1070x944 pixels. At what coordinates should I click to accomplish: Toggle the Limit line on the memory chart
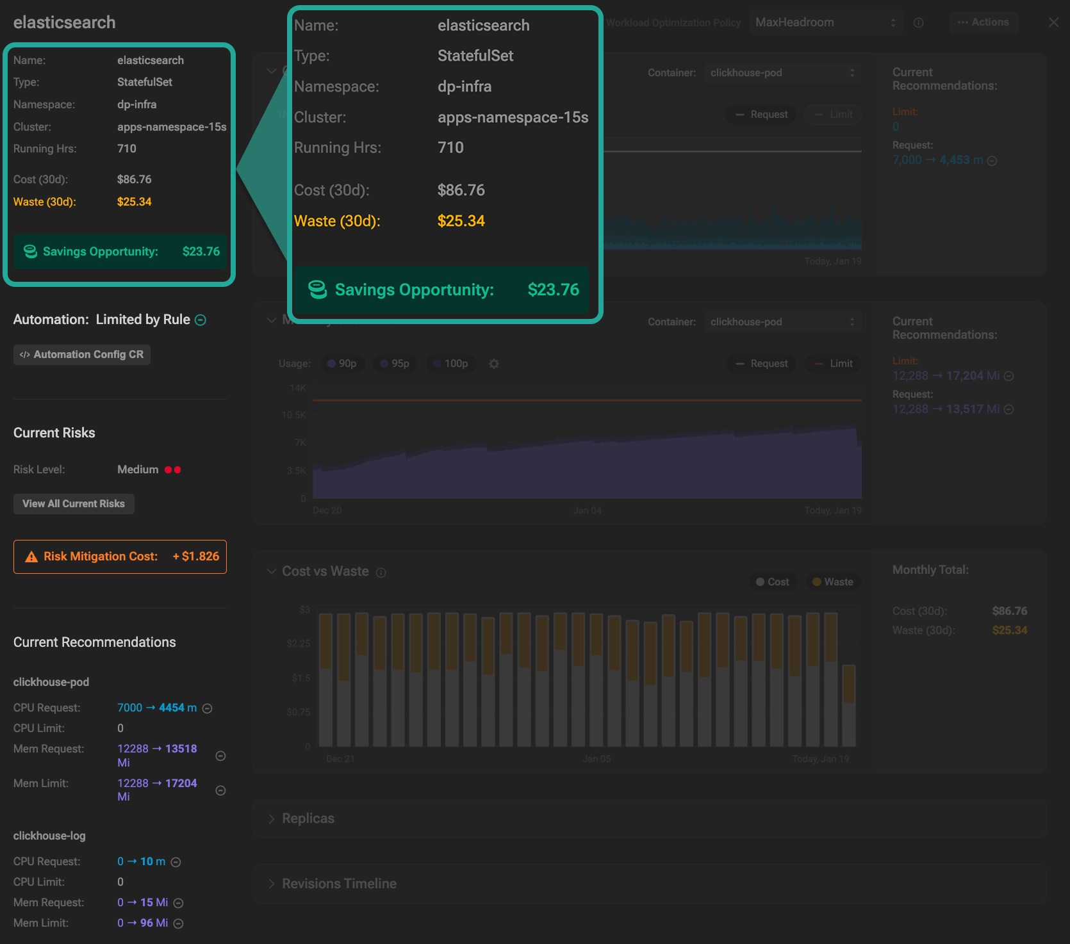834,364
